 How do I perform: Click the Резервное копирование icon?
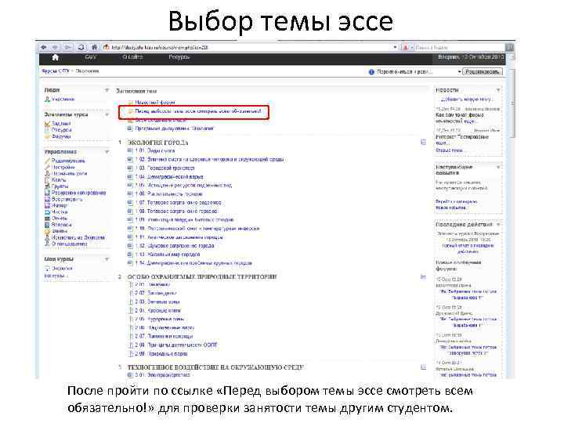click(47, 193)
